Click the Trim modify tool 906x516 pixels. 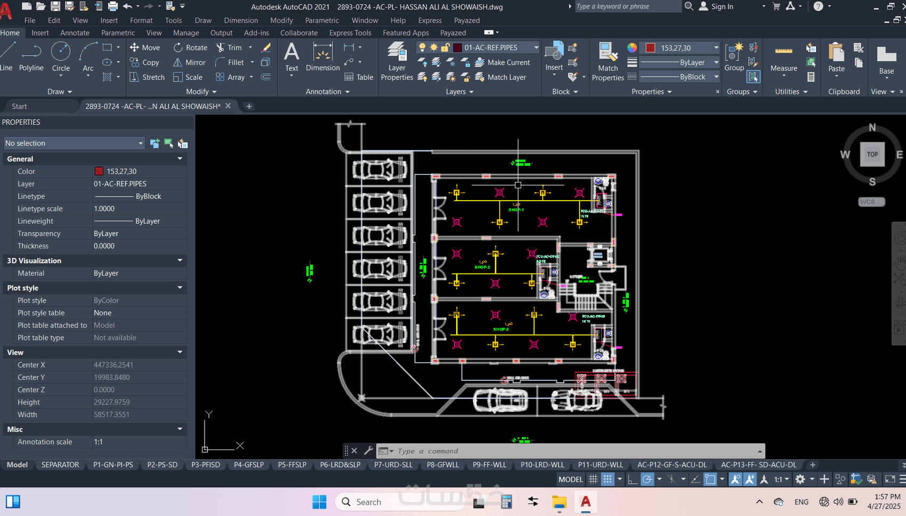pos(229,47)
